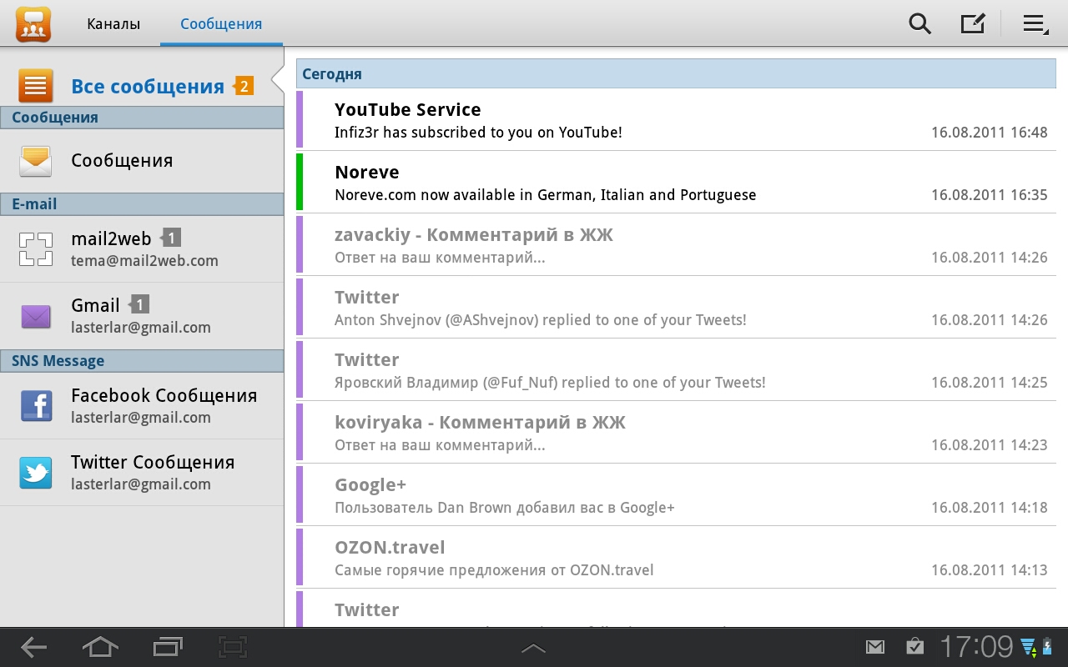Tap the 16.08.2011 14:13 timestamp
Screen dimensions: 1068x667
(989, 570)
